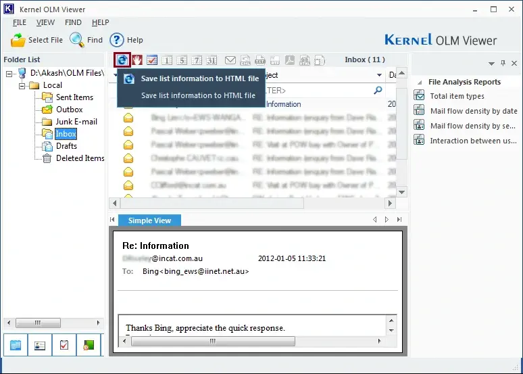
Task: Choose the 31-day view icon
Action: [x=211, y=60]
